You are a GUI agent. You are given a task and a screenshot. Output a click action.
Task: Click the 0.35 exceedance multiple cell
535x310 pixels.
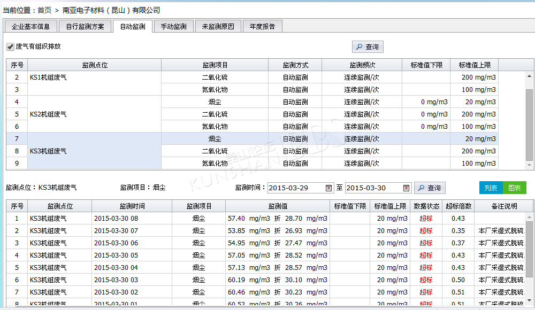(458, 230)
